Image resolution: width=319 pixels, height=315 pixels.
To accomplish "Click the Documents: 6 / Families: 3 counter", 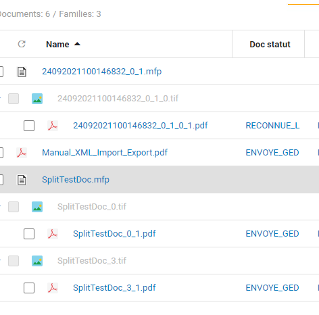I will pos(50,14).
